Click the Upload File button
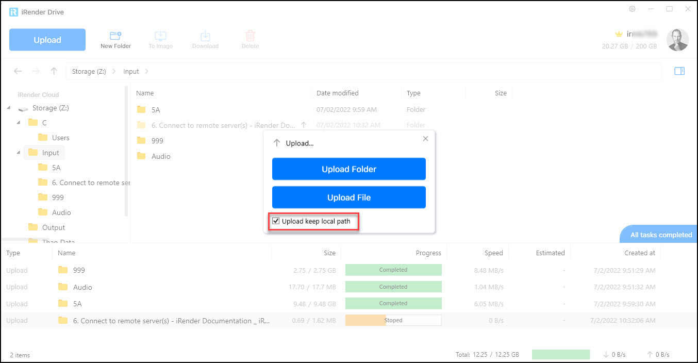Screen dimensions: 698x363 349,197
